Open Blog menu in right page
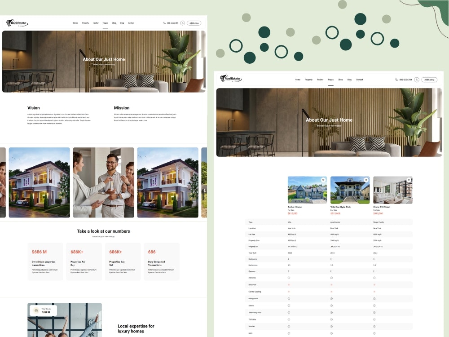449x337 pixels. pos(349,80)
